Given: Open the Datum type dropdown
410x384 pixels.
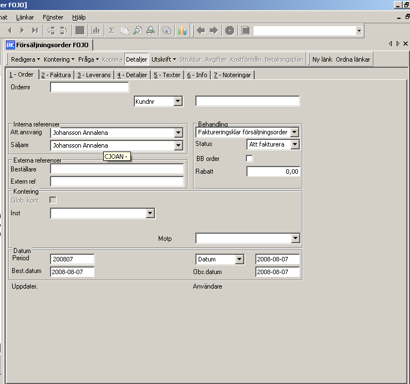Looking at the screenshot, I should (x=240, y=259).
